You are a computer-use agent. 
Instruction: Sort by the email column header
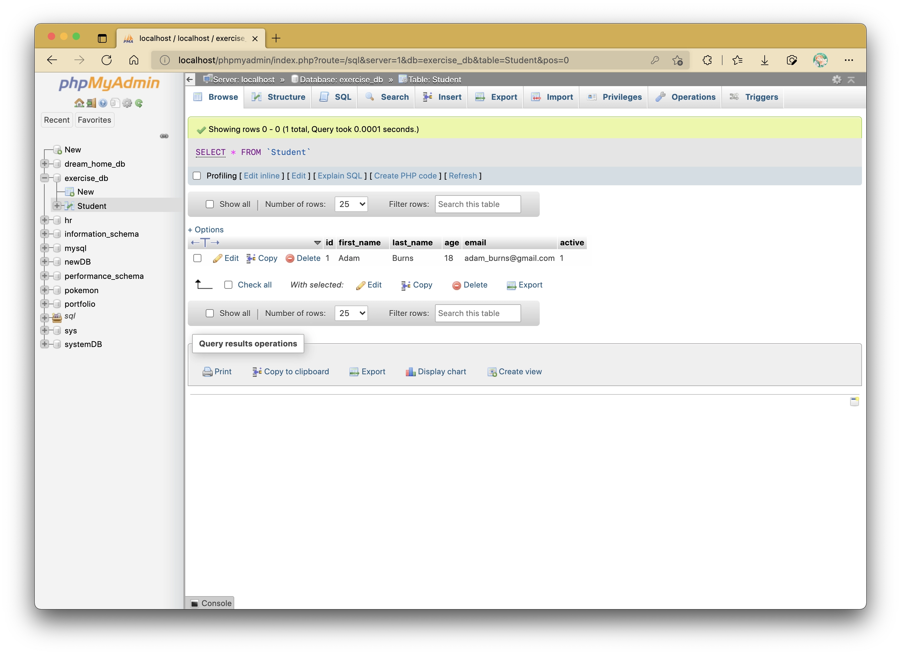click(476, 242)
